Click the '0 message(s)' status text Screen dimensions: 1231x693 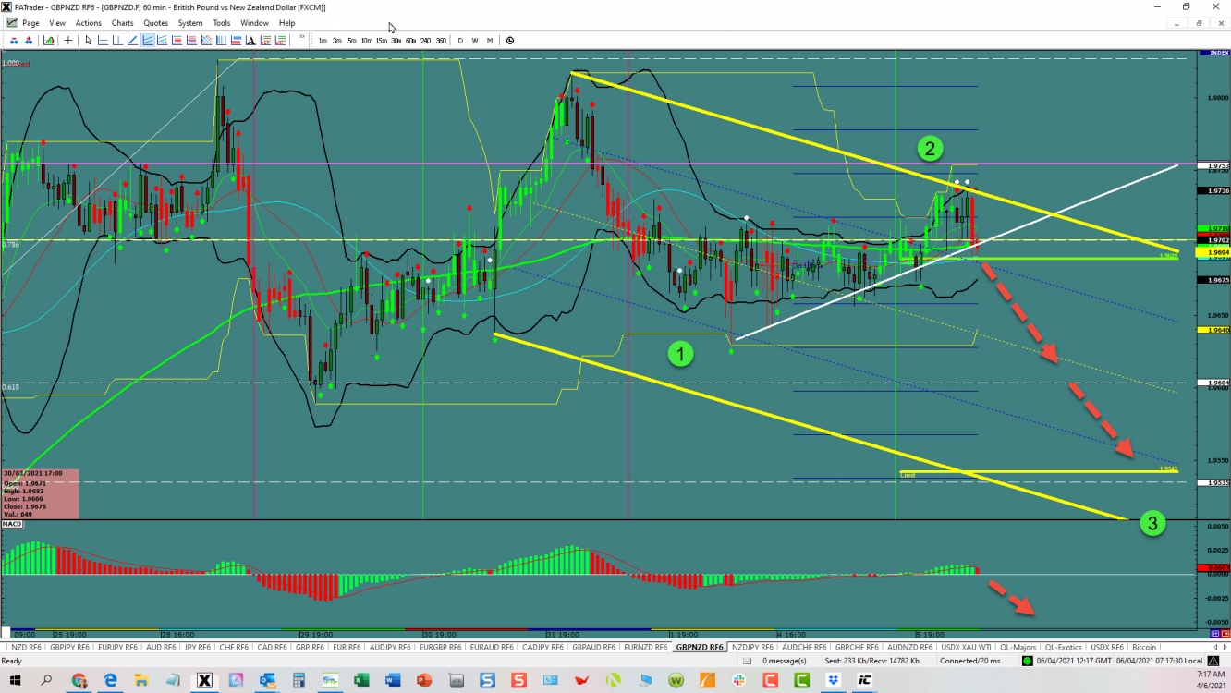pos(785,662)
